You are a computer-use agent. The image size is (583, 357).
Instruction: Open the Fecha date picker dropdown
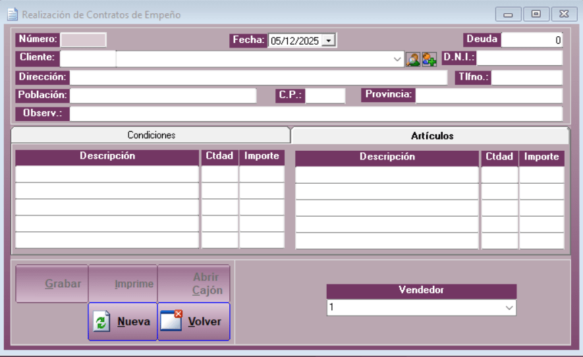pos(330,41)
